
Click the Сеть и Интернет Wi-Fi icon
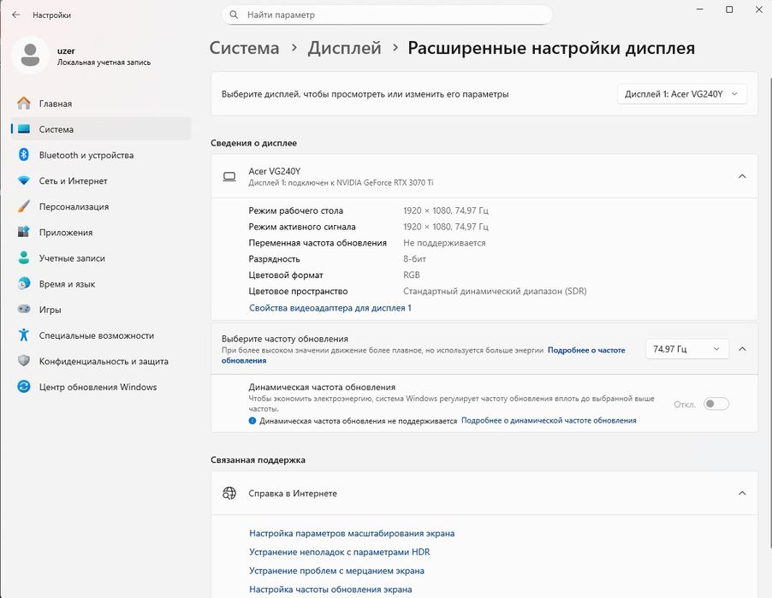point(24,181)
